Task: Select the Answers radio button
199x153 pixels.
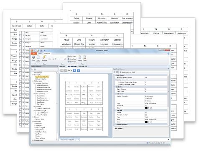Action: tap(146, 96)
